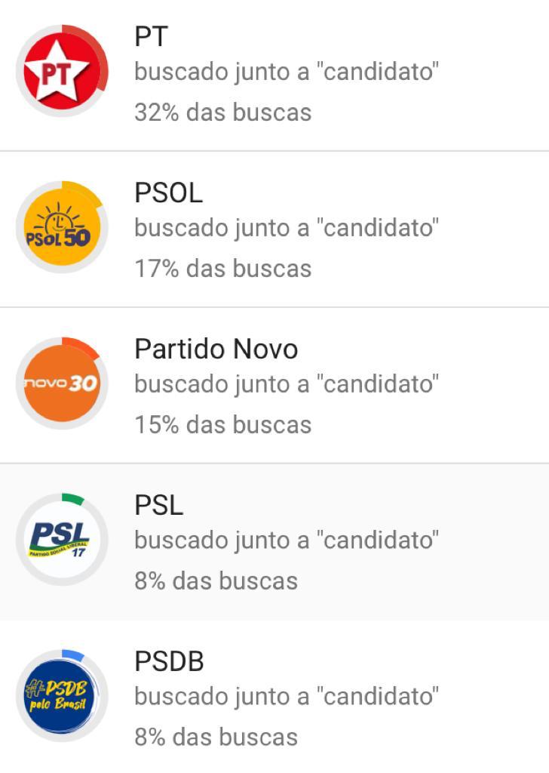Click the green progress arc around PSL
The height and width of the screenshot is (773, 549).
tap(73, 498)
